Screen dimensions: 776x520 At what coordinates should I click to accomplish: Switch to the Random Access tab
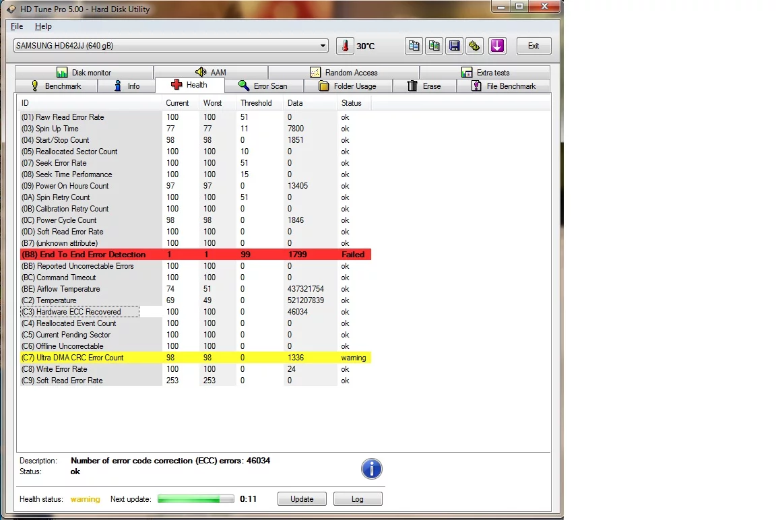(344, 72)
